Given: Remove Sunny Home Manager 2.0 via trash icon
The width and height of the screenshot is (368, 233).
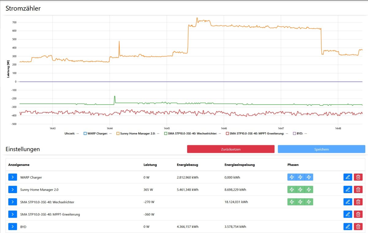Looking at the screenshot, I should click(358, 189).
